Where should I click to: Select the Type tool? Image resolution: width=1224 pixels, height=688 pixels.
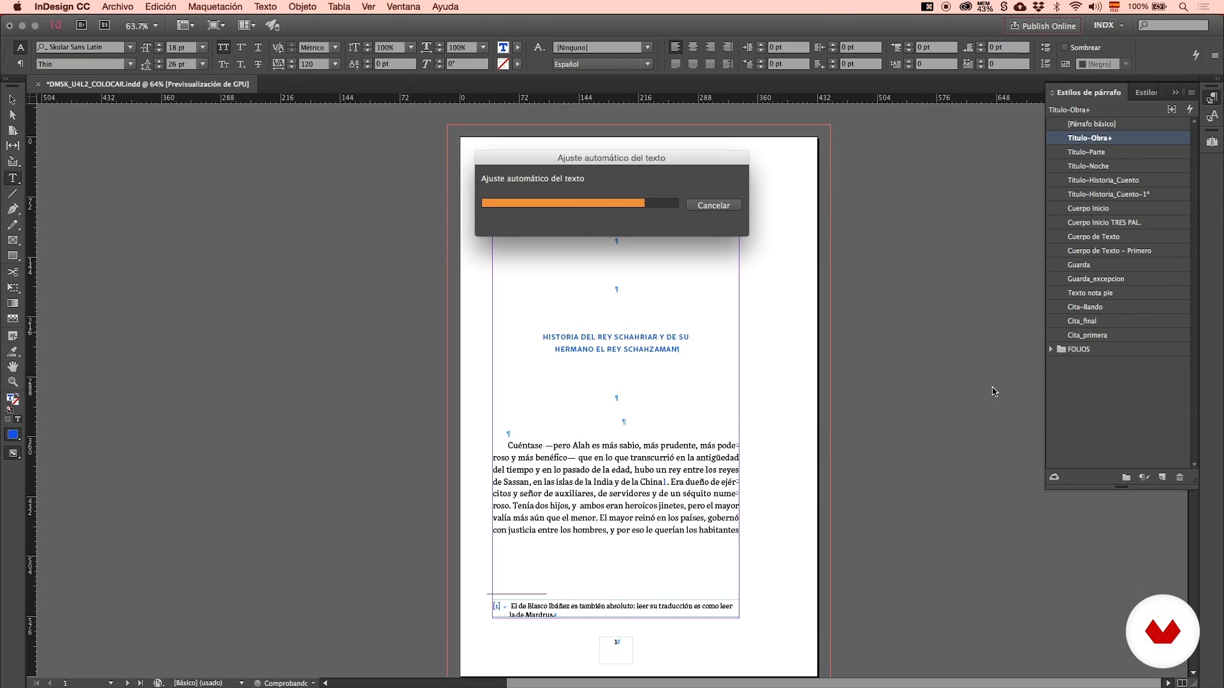pos(12,178)
